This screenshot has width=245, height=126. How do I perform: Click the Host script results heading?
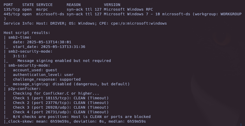pos(27,33)
